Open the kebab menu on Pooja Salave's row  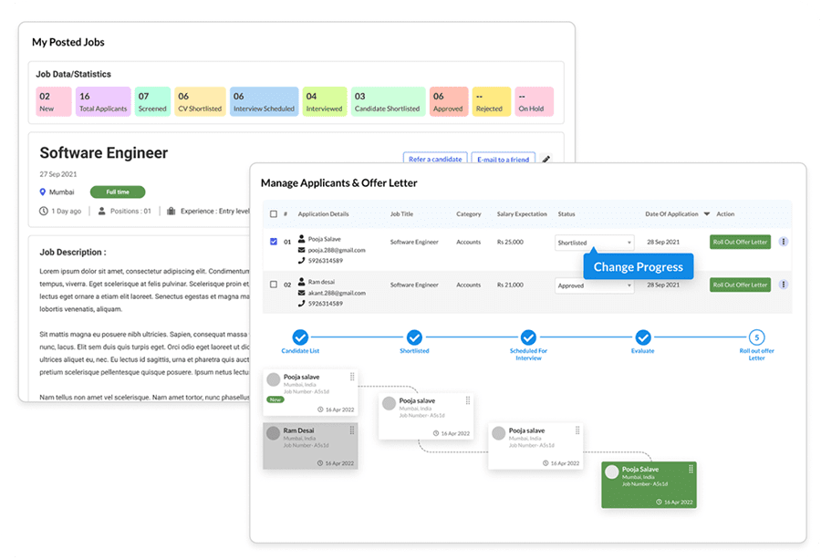[784, 242]
